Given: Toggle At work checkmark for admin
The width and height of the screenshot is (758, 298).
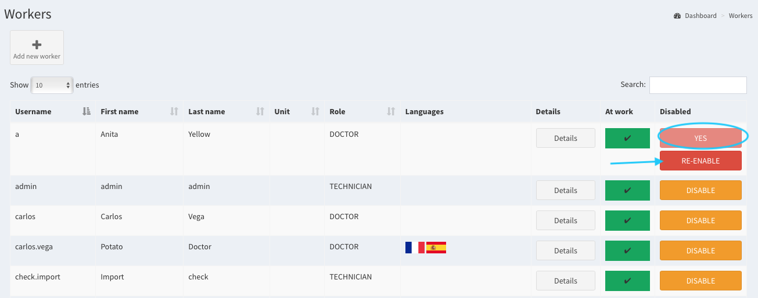Looking at the screenshot, I should point(627,191).
